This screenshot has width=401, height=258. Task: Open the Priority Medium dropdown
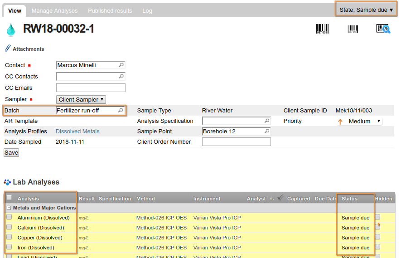coord(364,121)
